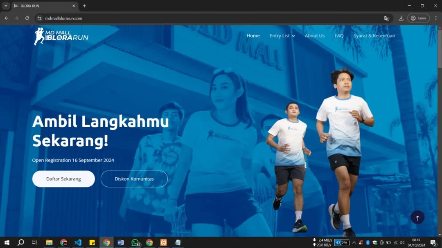Expand the Entry List dropdown
Image resolution: width=442 pixels, height=248 pixels.
click(x=282, y=36)
